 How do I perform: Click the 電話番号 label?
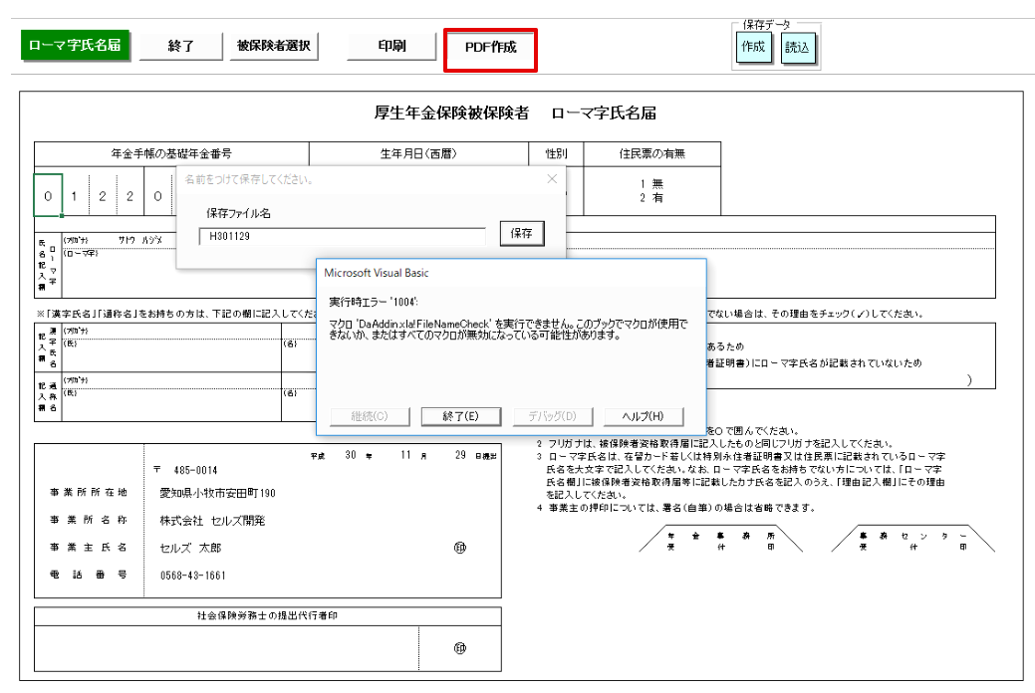pyautogui.click(x=89, y=575)
